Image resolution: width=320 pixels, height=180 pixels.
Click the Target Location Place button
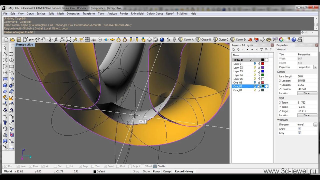point(307,115)
